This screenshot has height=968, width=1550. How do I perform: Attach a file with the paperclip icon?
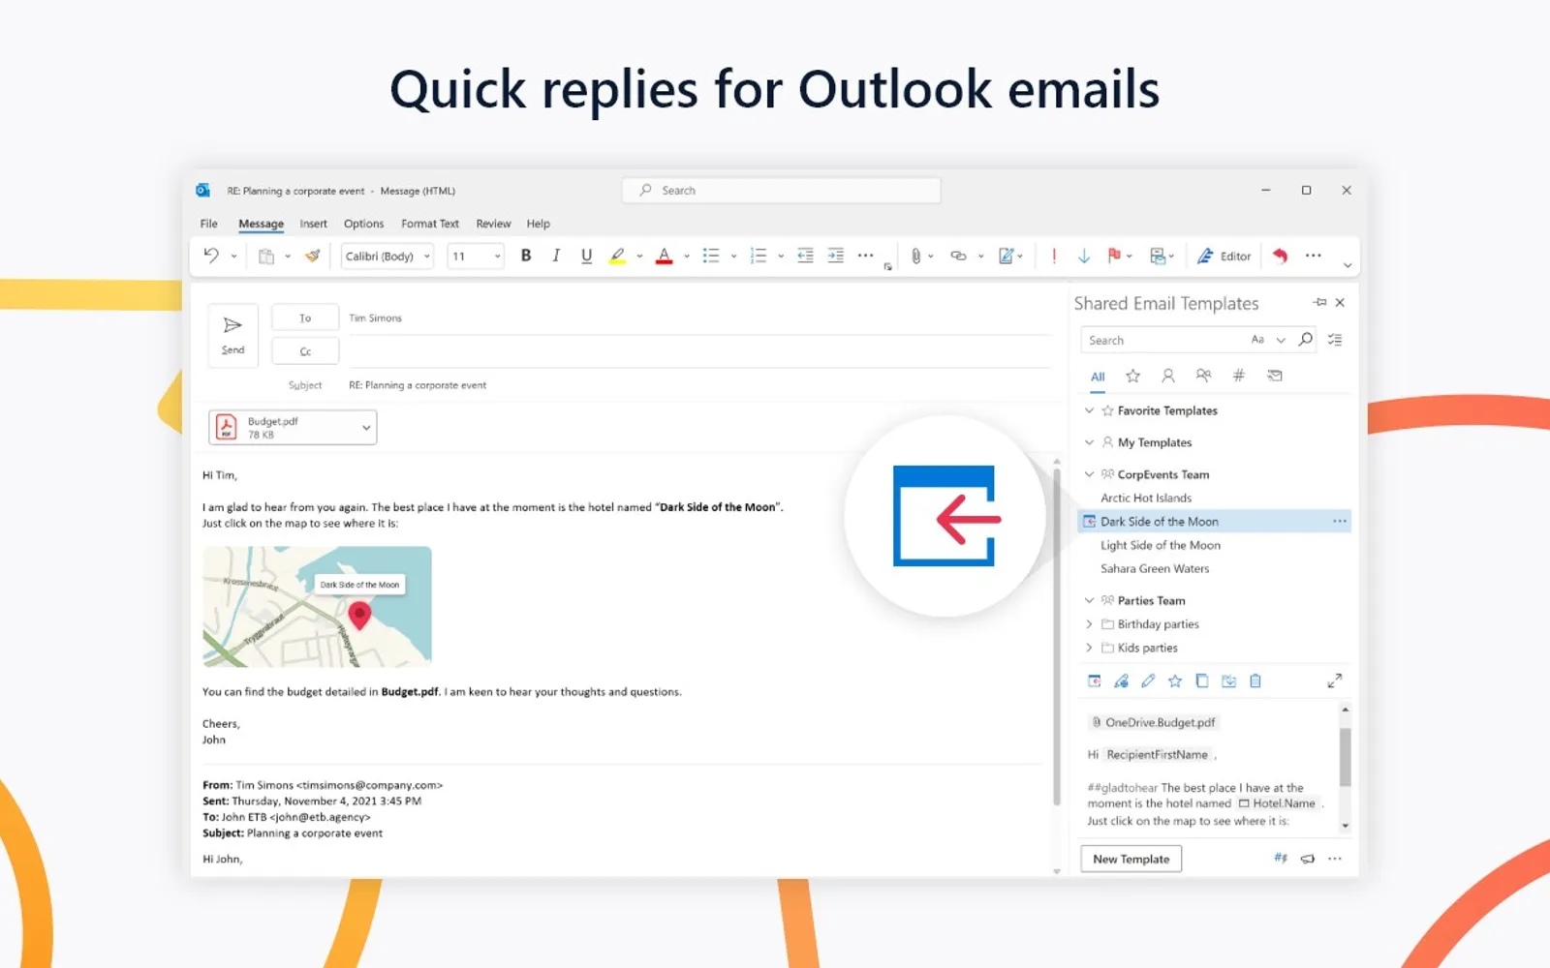pyautogui.click(x=915, y=257)
